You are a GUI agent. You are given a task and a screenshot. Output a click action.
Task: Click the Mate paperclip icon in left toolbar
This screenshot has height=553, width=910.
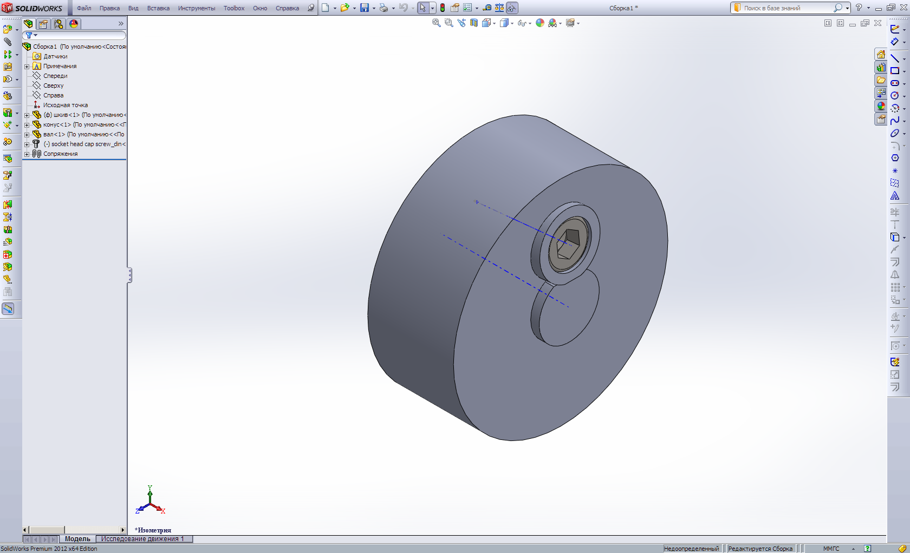coord(8,42)
